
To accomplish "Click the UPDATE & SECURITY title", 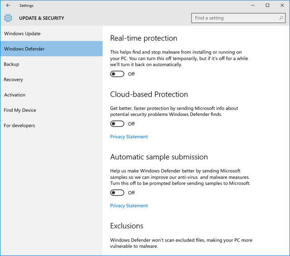I will (42, 18).
